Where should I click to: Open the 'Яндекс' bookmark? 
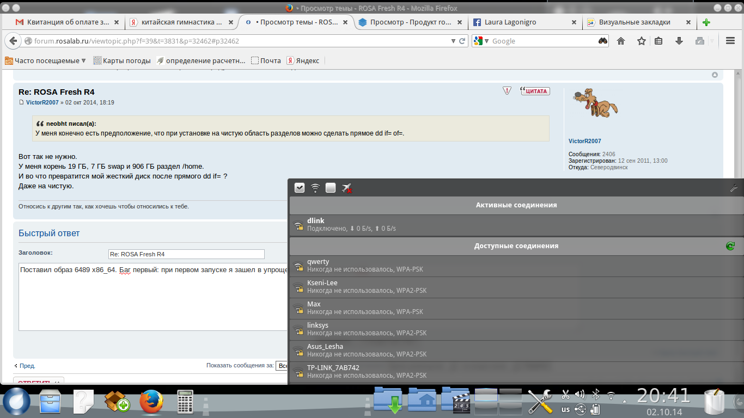click(x=303, y=61)
